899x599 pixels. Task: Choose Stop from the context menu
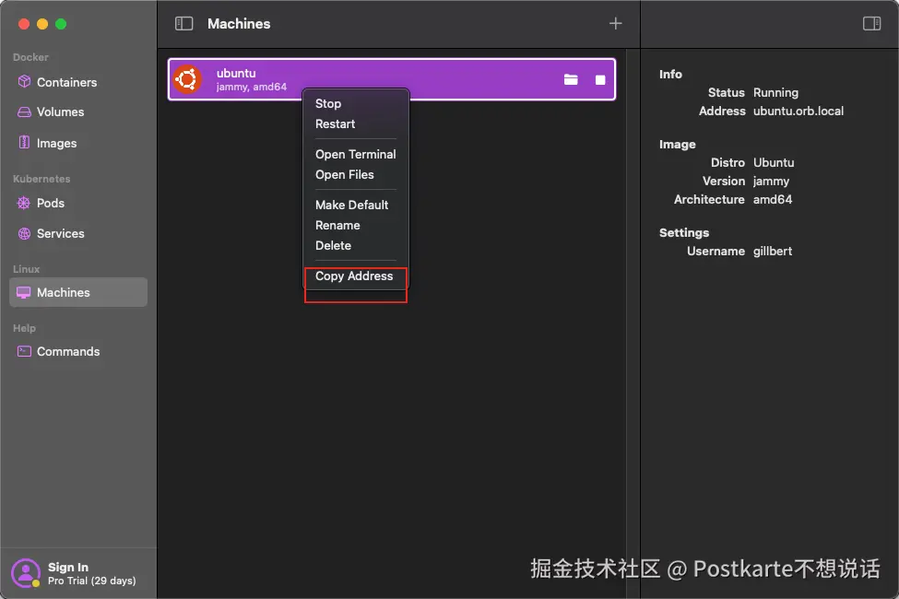pos(328,104)
